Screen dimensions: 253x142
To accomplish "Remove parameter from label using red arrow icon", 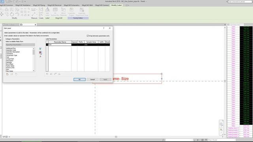I will (40, 52).
